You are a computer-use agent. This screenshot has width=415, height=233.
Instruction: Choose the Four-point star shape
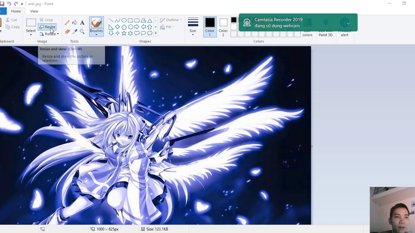point(117,33)
